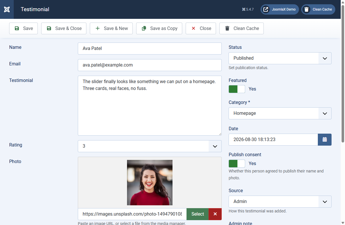Click the photo URL input field
345x225 pixels.
coord(132,214)
